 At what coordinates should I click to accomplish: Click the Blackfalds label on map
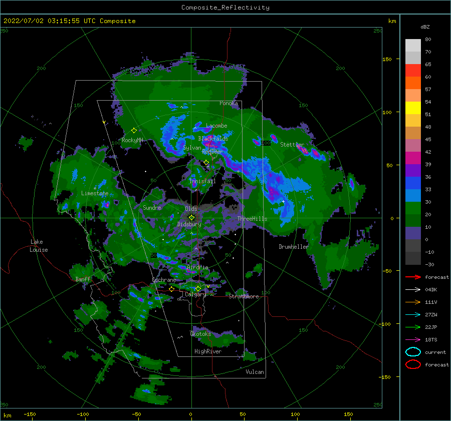tap(213, 139)
